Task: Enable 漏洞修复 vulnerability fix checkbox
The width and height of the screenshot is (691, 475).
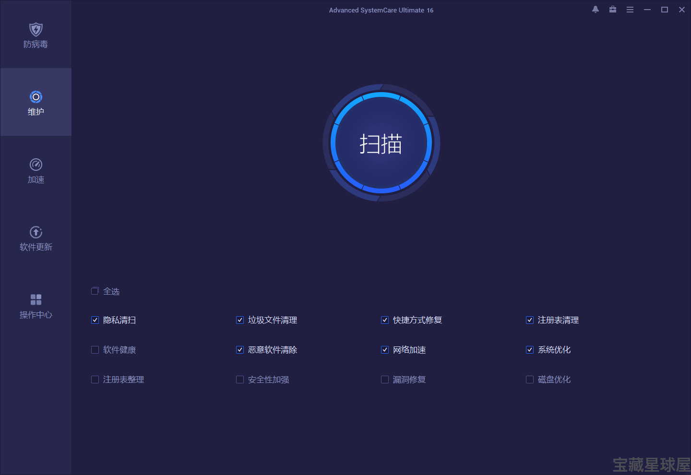Action: (385, 380)
